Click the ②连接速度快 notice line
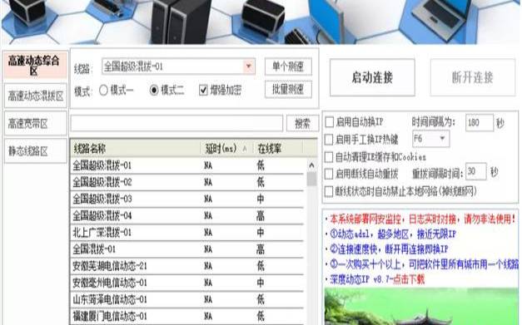This screenshot has width=522, height=325. click(x=389, y=249)
